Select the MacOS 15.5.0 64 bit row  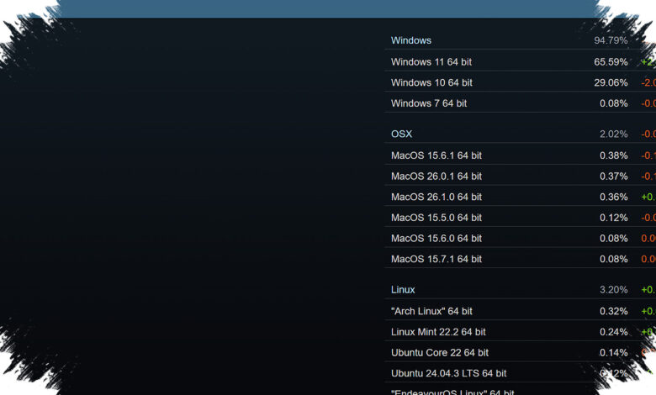click(x=520, y=218)
